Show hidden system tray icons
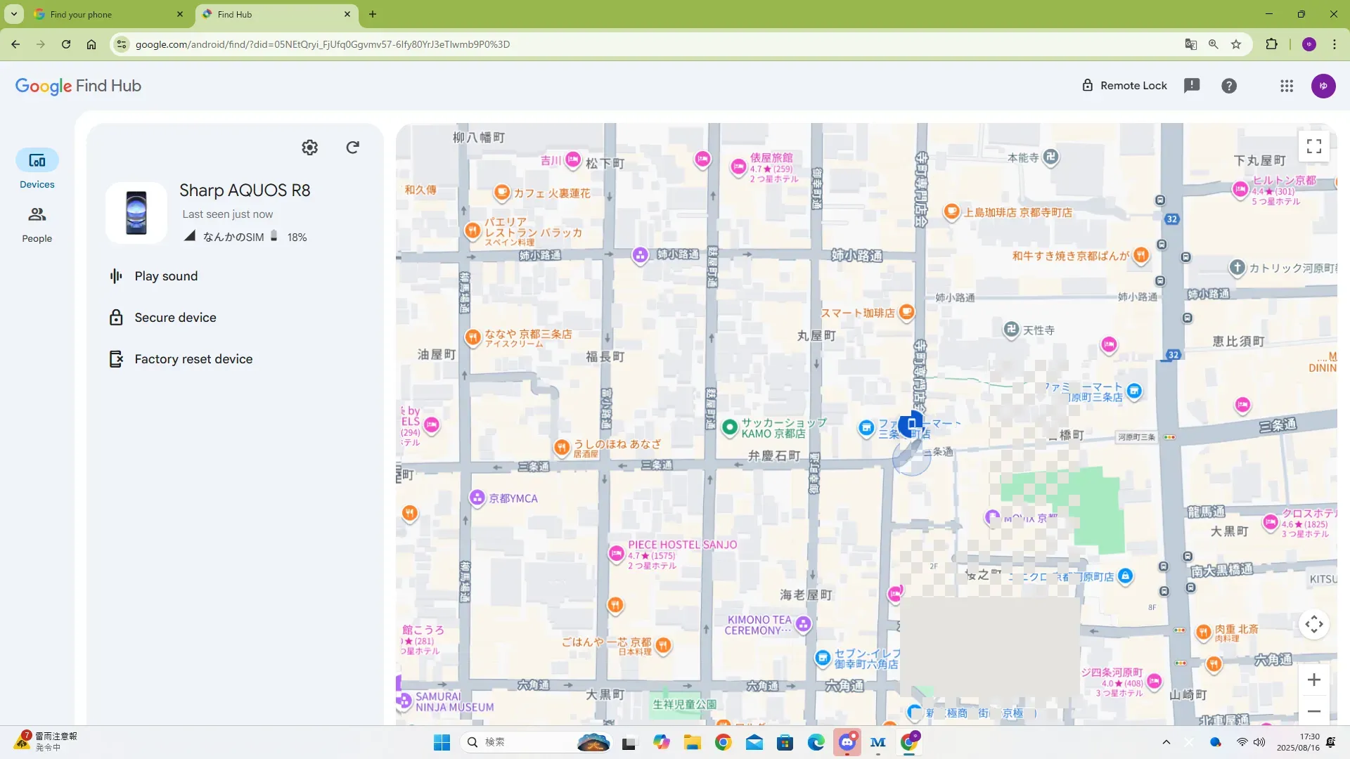This screenshot has width=1350, height=759. (1166, 742)
